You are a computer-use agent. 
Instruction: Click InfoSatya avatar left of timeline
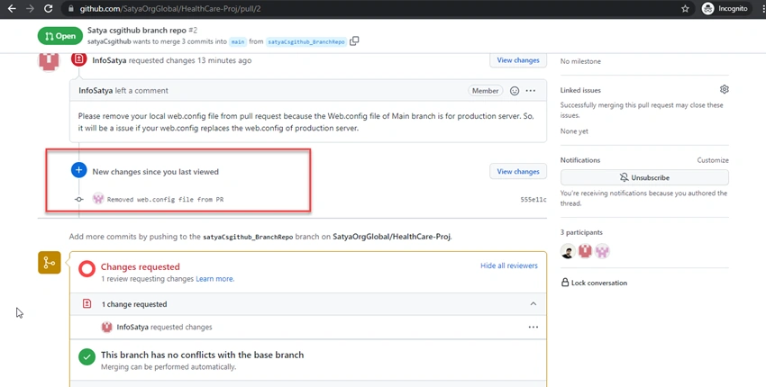(x=49, y=62)
